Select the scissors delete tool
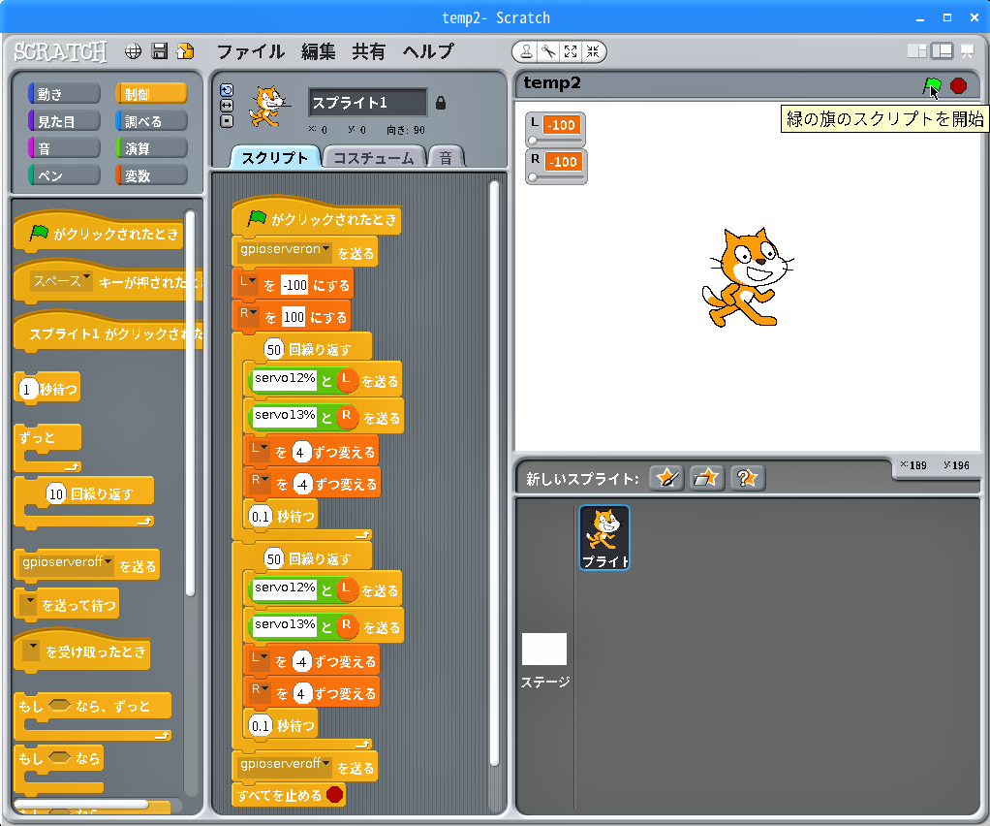Screen dimensions: 990x826 pyautogui.click(x=548, y=51)
